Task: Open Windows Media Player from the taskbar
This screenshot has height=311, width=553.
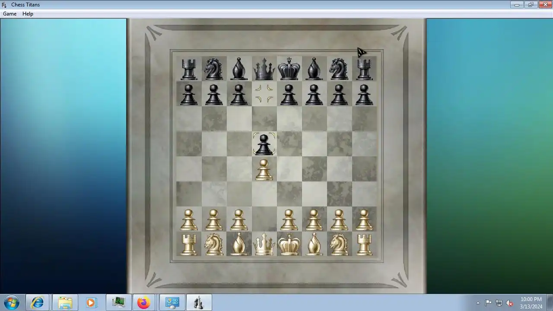Action: coord(91,303)
